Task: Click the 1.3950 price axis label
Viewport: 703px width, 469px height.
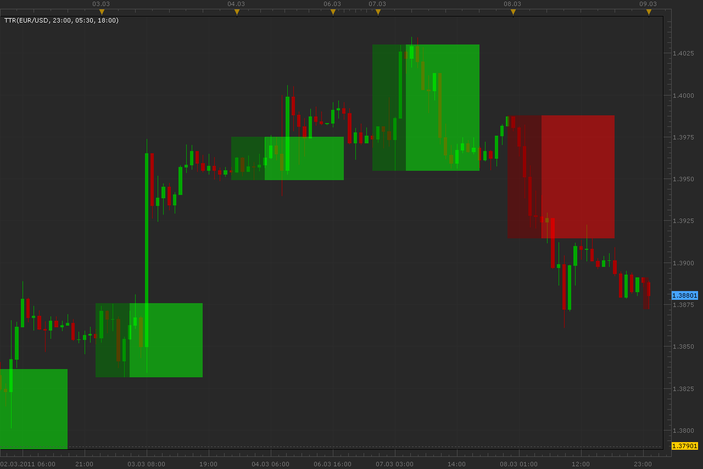Action: [x=684, y=179]
